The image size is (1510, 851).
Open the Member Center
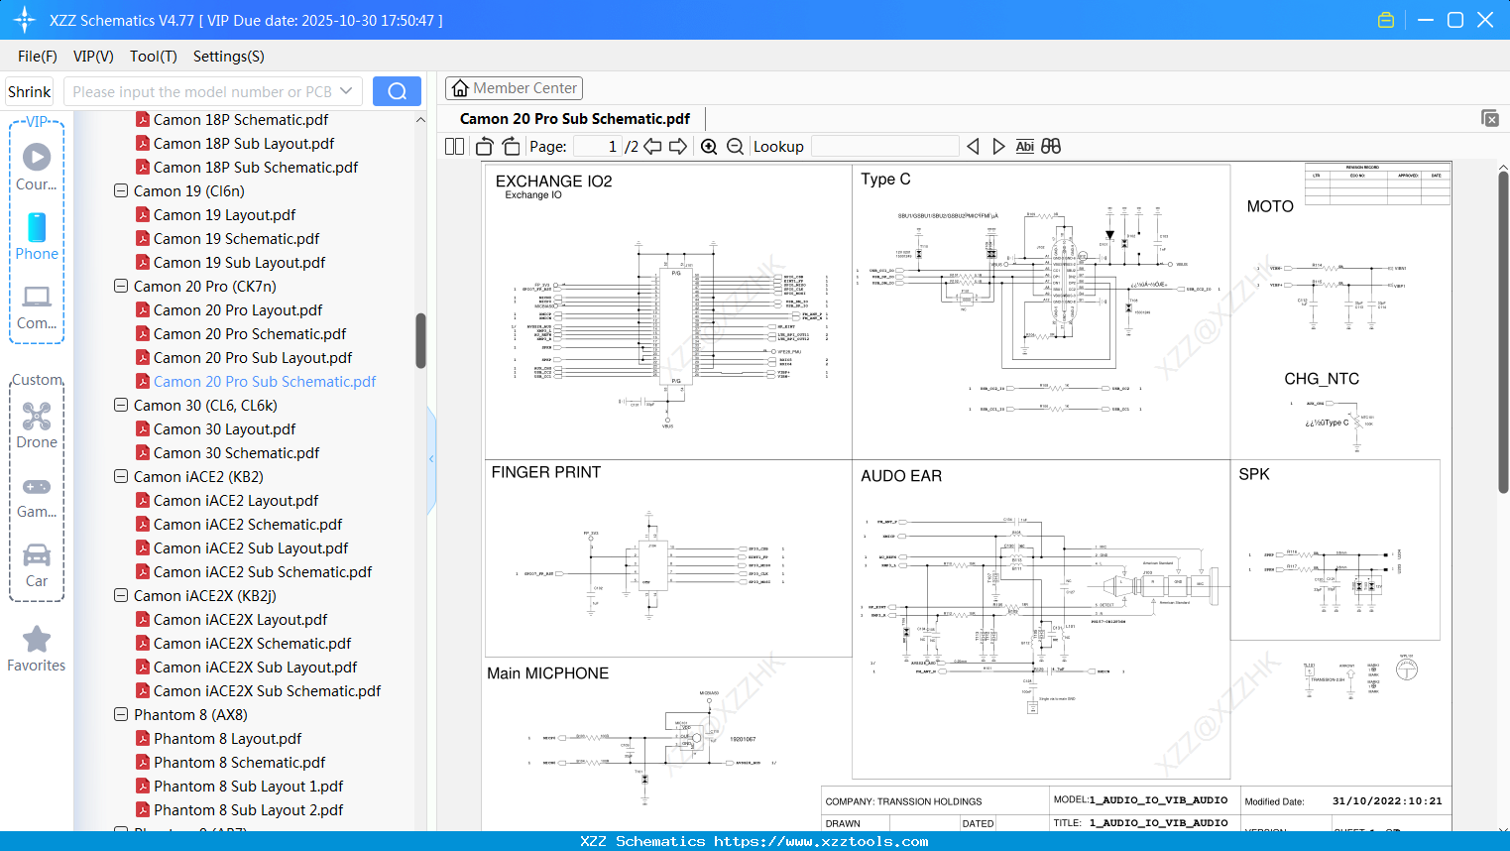[x=514, y=87]
